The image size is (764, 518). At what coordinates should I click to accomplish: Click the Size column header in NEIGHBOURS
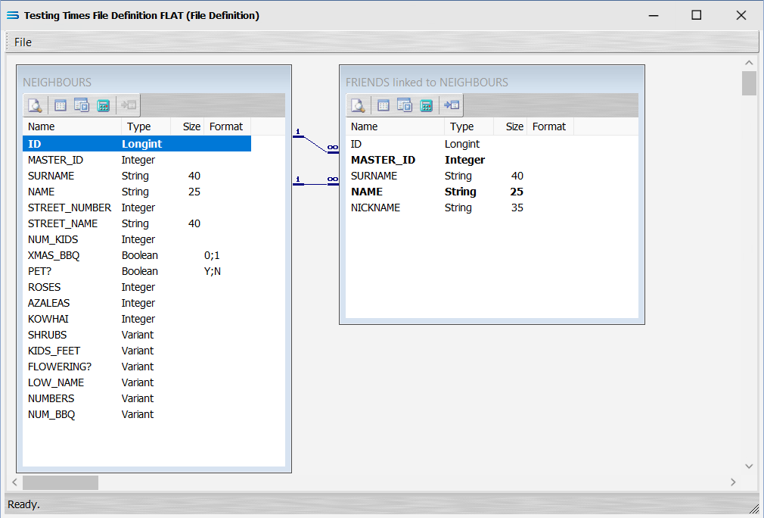tap(187, 126)
